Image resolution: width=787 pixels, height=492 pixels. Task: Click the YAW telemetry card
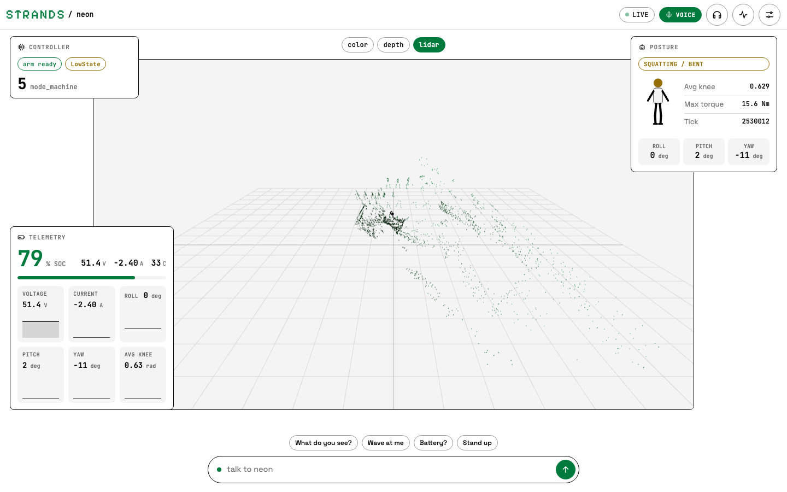click(x=92, y=374)
